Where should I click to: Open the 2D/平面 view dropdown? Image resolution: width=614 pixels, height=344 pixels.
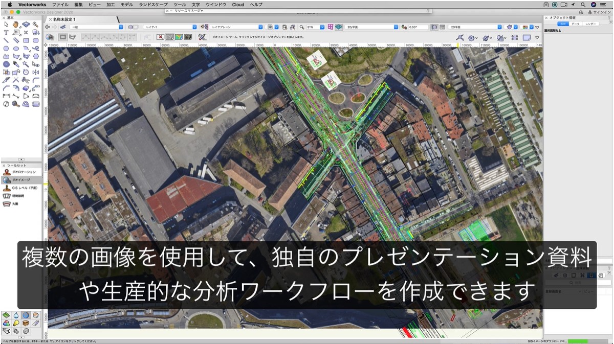pyautogui.click(x=372, y=27)
